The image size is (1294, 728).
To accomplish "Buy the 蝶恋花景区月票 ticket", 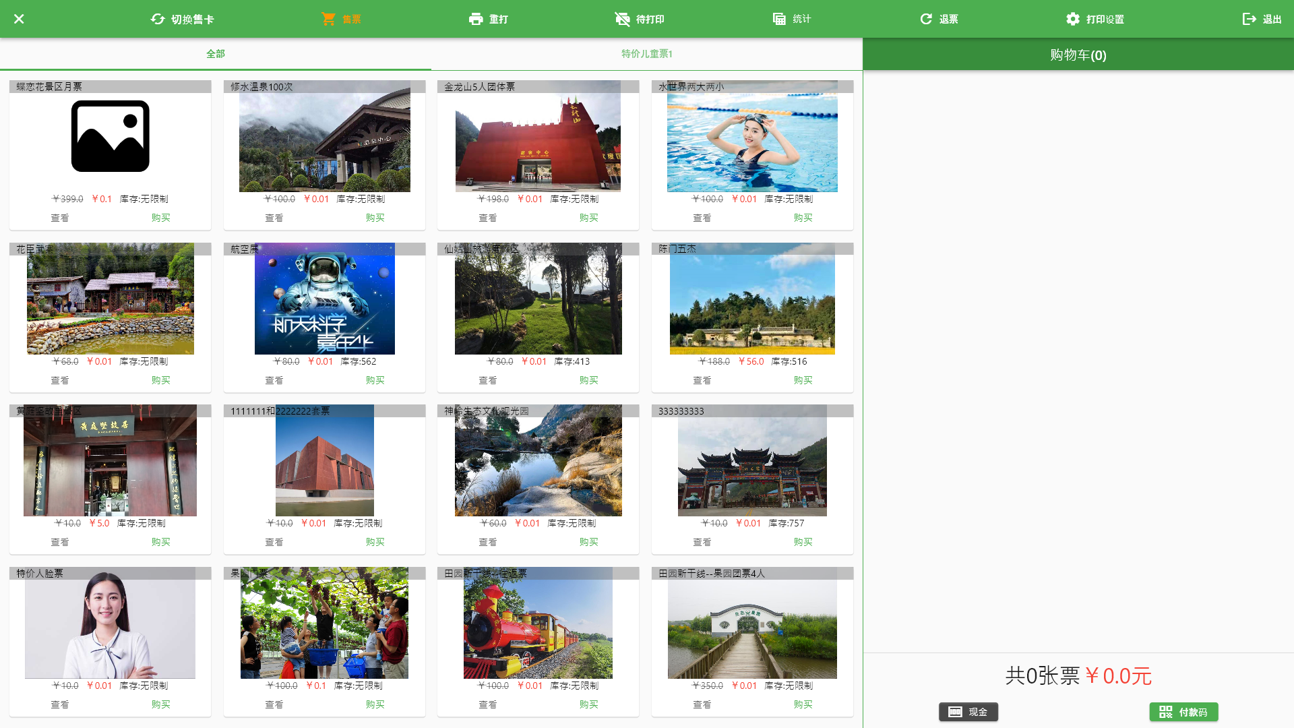I will point(161,218).
